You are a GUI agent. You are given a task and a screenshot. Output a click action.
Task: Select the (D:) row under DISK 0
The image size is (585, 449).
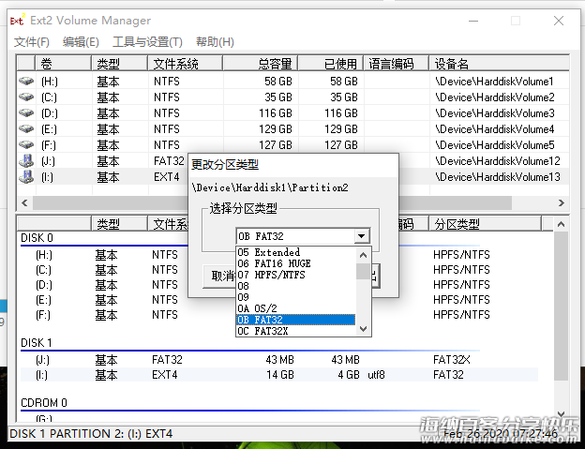click(x=279, y=285)
